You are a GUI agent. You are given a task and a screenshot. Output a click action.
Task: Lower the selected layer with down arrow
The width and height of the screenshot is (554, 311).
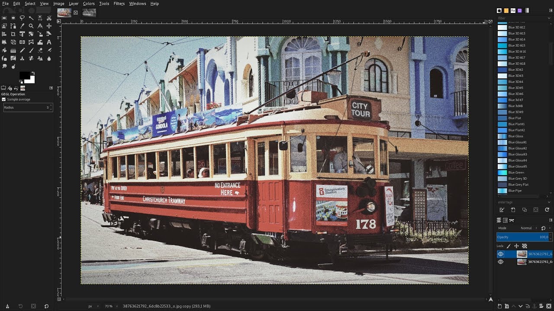click(520, 306)
